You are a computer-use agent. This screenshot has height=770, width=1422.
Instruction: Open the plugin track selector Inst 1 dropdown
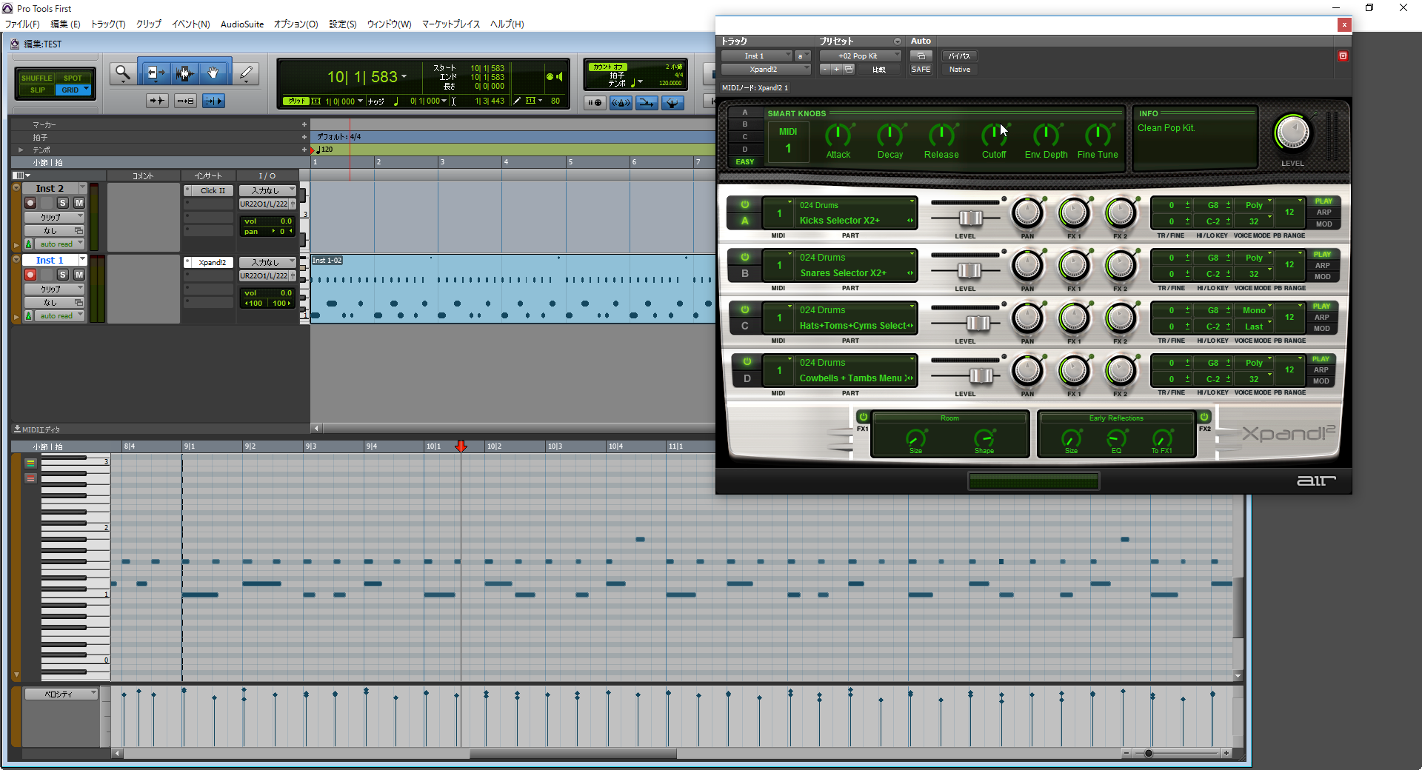(756, 56)
